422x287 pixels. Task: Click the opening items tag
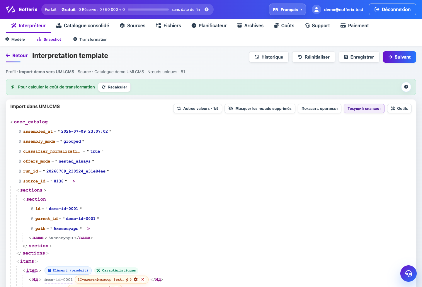click(x=27, y=261)
